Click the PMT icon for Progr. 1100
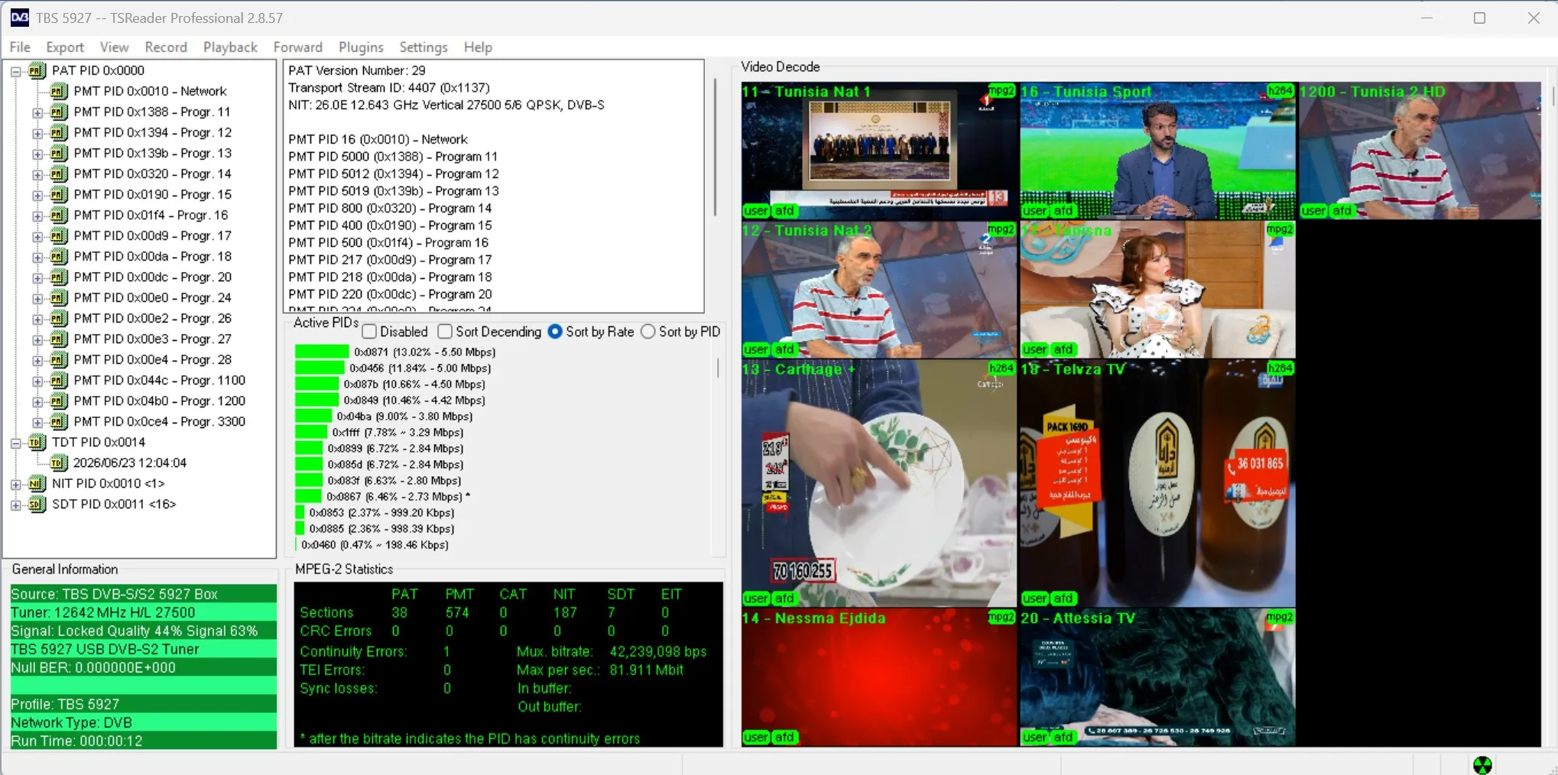1558x775 pixels. [x=59, y=380]
